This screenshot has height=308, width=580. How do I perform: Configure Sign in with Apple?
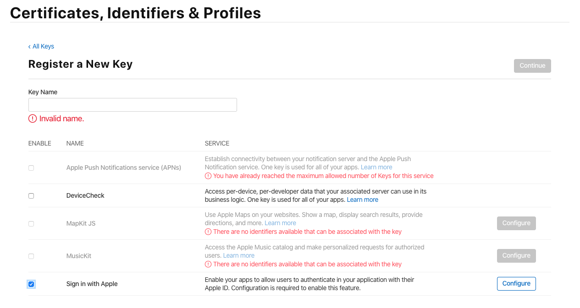click(x=516, y=284)
